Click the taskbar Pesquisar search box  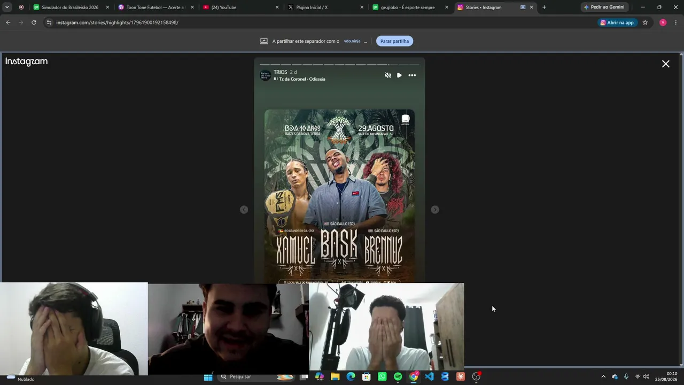point(258,377)
